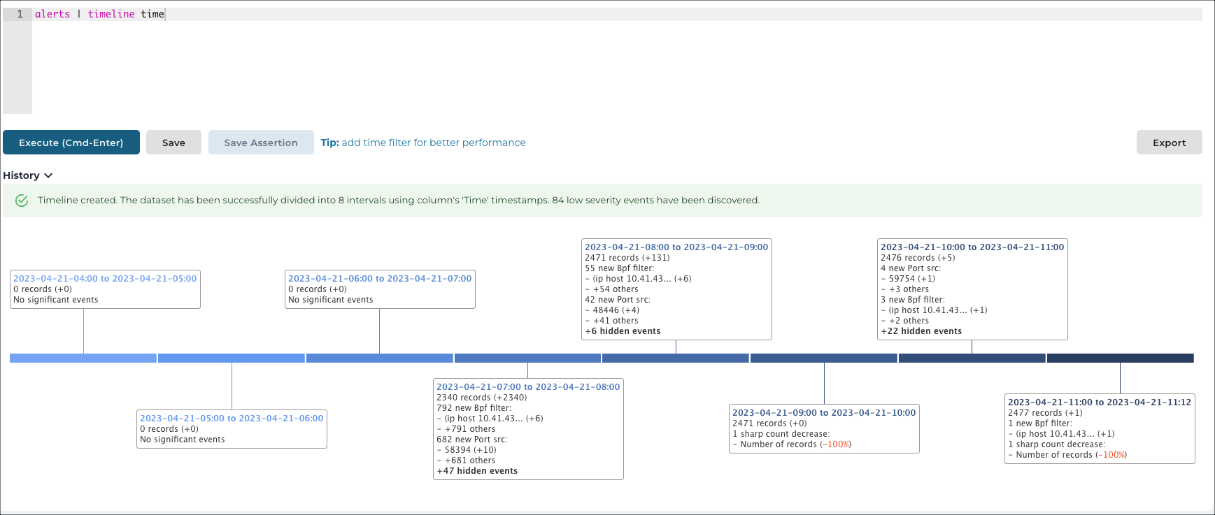Open interval title 2023-04-21-04:00 to 05:00

(x=105, y=278)
